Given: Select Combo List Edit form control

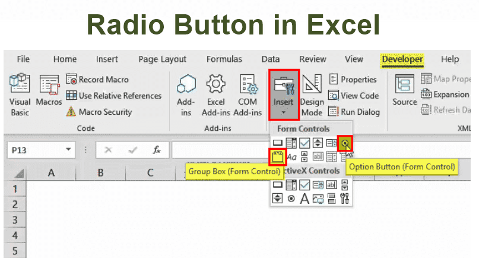Looking at the screenshot, I should [331, 158].
